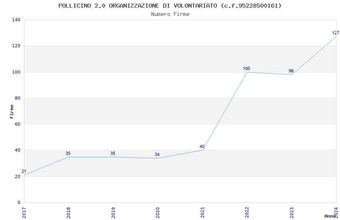Select the data label 35 above 2019
The height and width of the screenshot is (220, 340).
pos(113,153)
